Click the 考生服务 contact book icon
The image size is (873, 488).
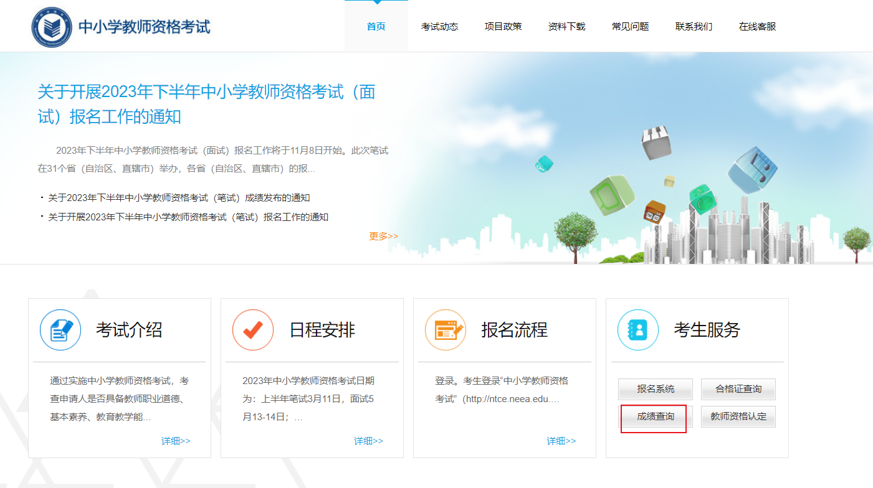point(637,329)
